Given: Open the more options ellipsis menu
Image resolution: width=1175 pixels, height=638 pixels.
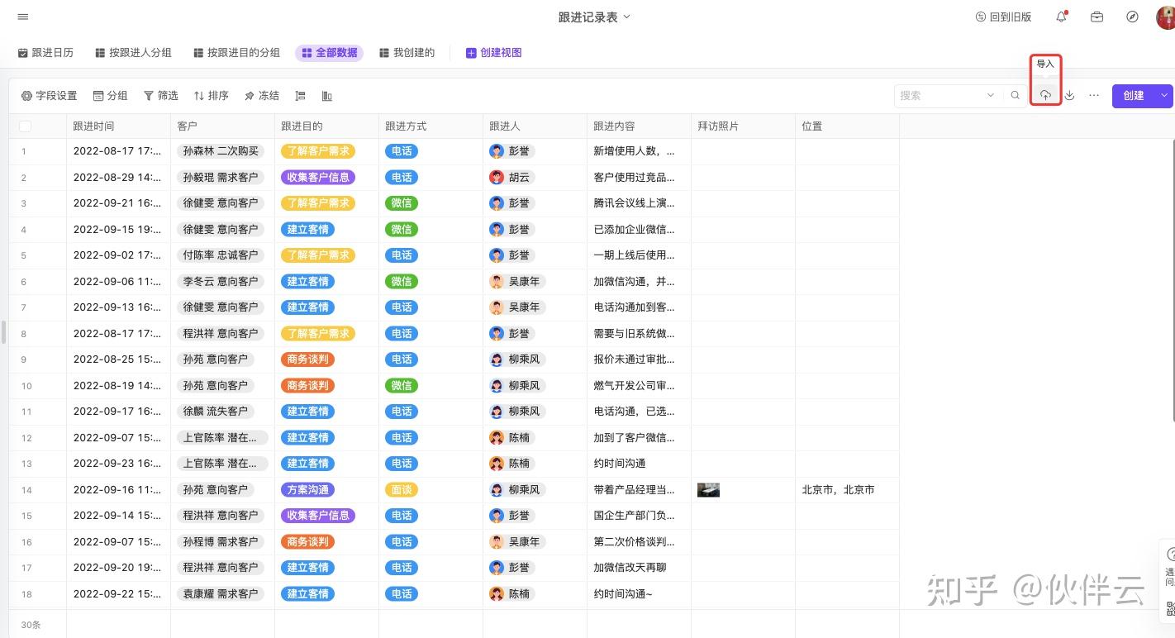Looking at the screenshot, I should point(1094,96).
